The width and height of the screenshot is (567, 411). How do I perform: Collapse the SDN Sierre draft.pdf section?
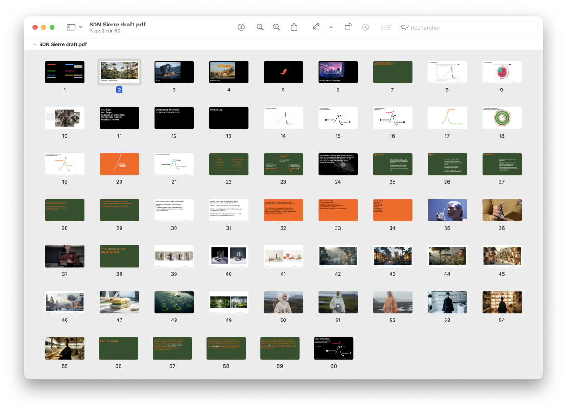(x=35, y=44)
